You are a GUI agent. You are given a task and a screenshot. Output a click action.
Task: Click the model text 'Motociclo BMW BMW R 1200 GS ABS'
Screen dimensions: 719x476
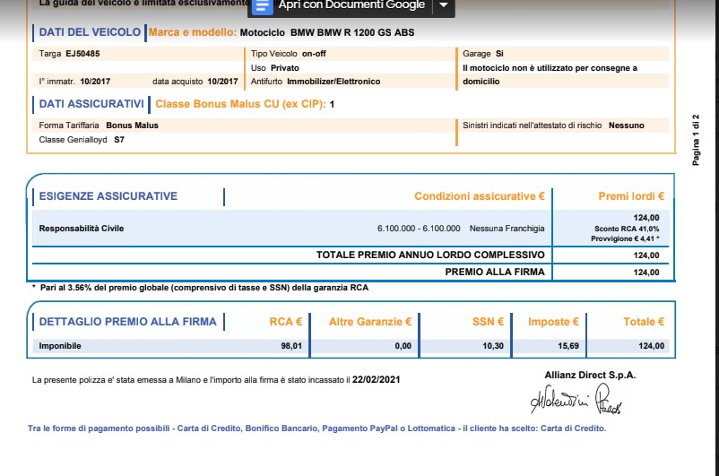[327, 32]
